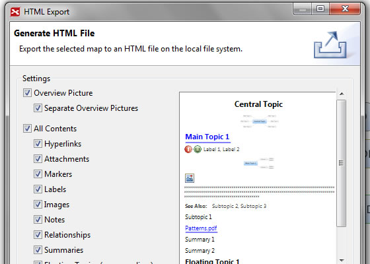Disable the All Contents checkbox
Image resolution: width=370 pixels, height=264 pixels.
tap(27, 129)
